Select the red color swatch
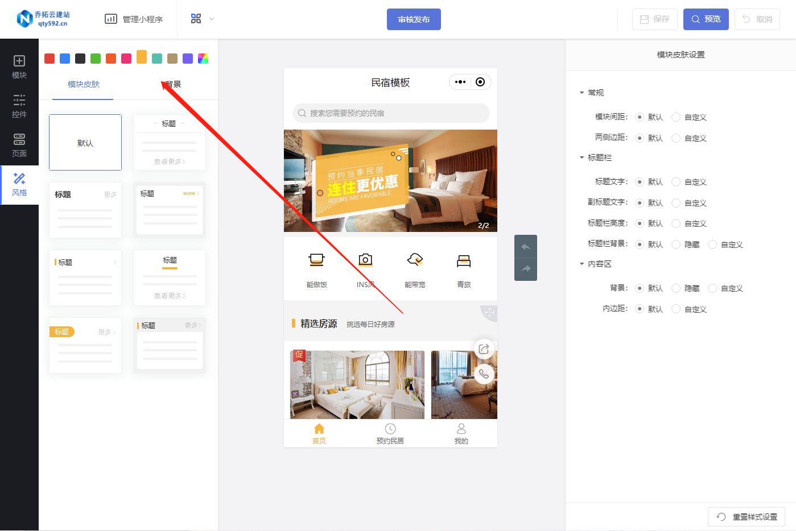This screenshot has width=796, height=531. click(x=49, y=58)
